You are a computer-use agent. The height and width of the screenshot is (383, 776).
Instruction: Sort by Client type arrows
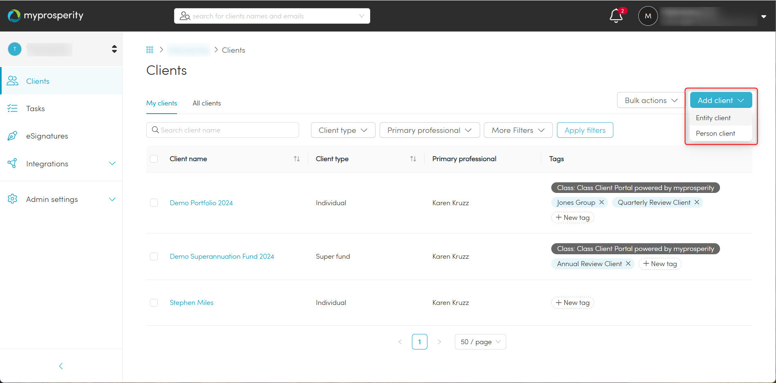tap(413, 159)
